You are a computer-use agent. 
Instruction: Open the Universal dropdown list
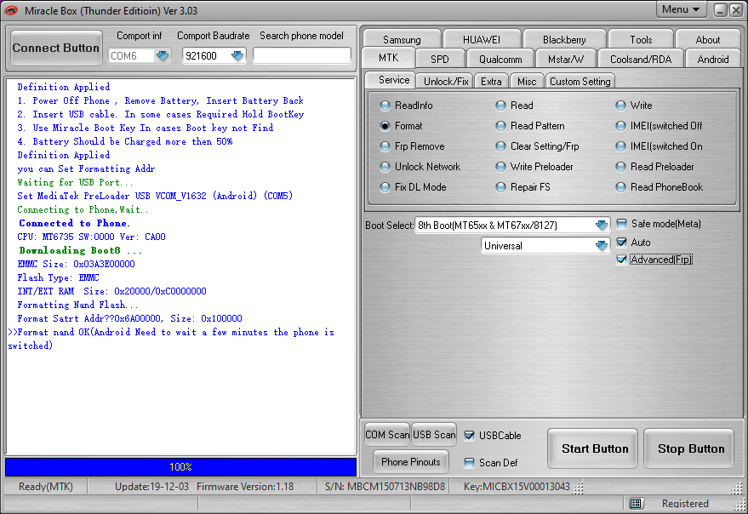(602, 246)
